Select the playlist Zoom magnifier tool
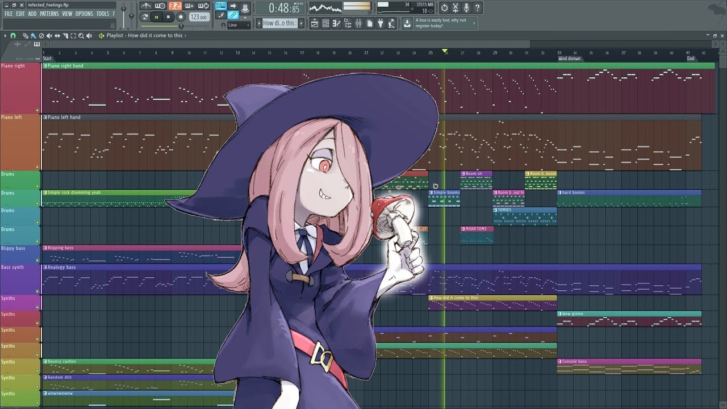This screenshot has width=727, height=409. click(81, 35)
